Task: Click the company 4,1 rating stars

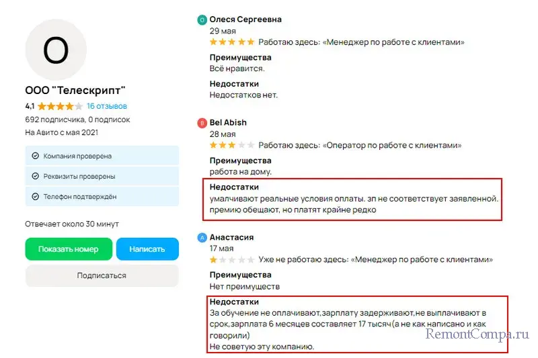Action: (59, 106)
